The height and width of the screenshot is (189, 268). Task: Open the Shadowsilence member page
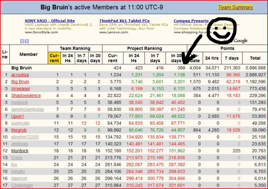click(x=26, y=96)
